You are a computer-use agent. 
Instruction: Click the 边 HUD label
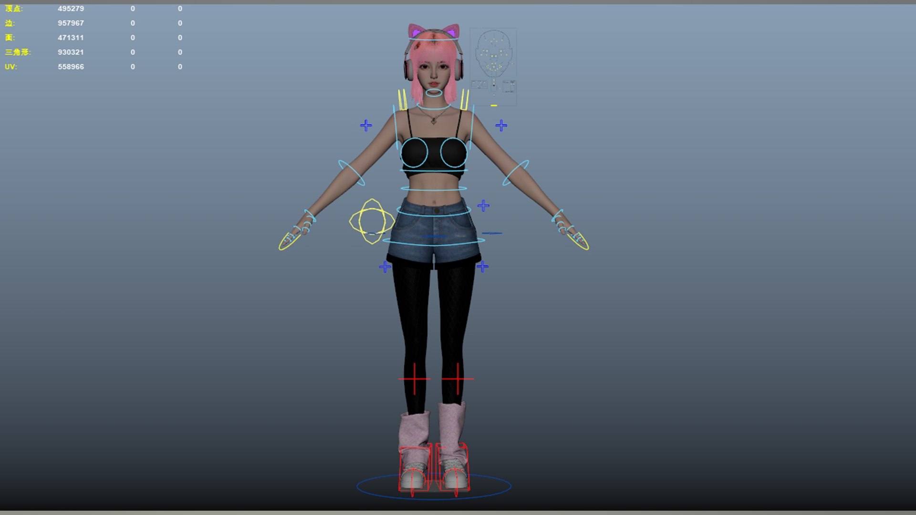(x=10, y=23)
